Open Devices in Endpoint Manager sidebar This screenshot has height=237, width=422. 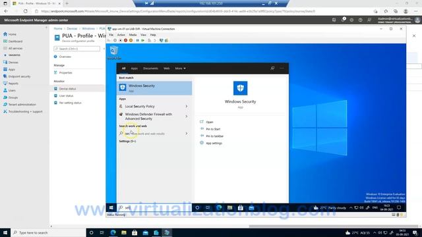(x=13, y=63)
